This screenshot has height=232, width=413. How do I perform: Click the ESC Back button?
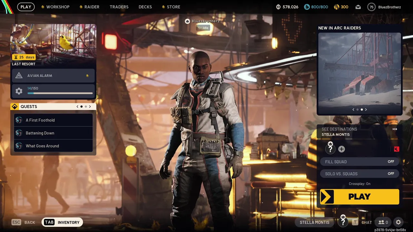pos(24,222)
